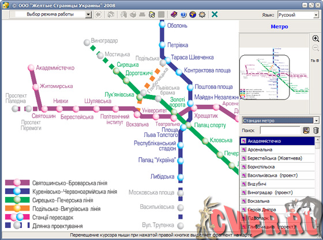
Task: Click the gray 'Виноградар' planned station marker
Action: (x=87, y=43)
